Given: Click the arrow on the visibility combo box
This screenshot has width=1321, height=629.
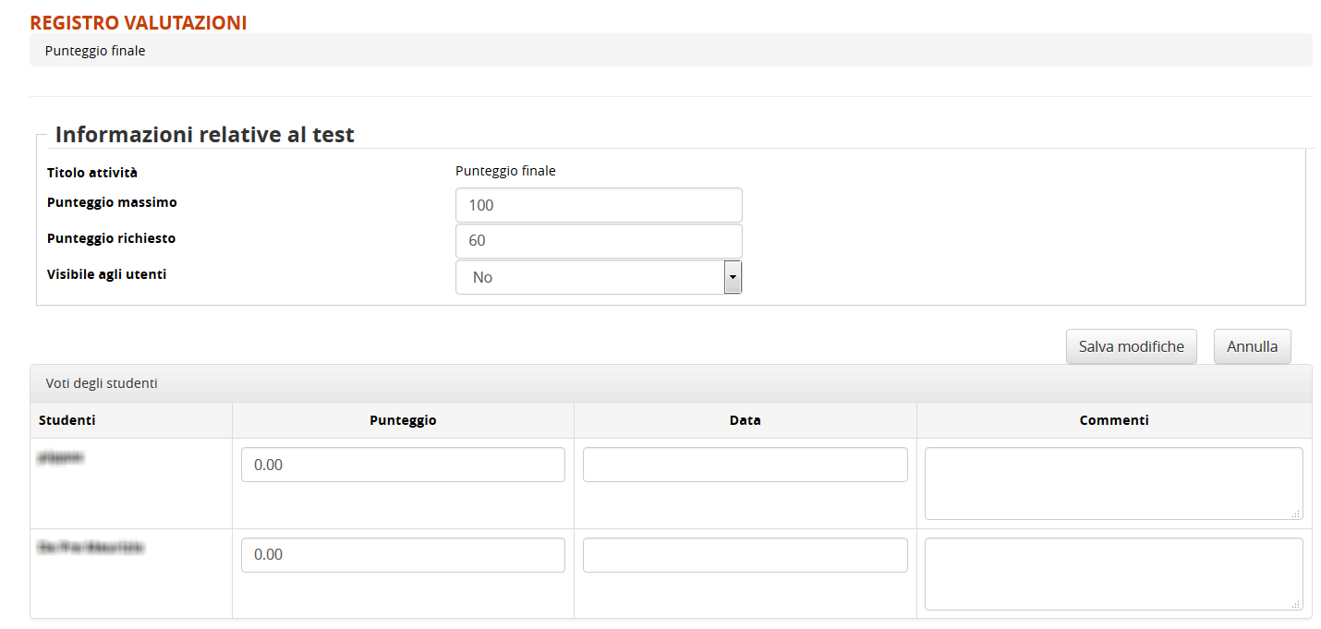Looking at the screenshot, I should coord(733,277).
